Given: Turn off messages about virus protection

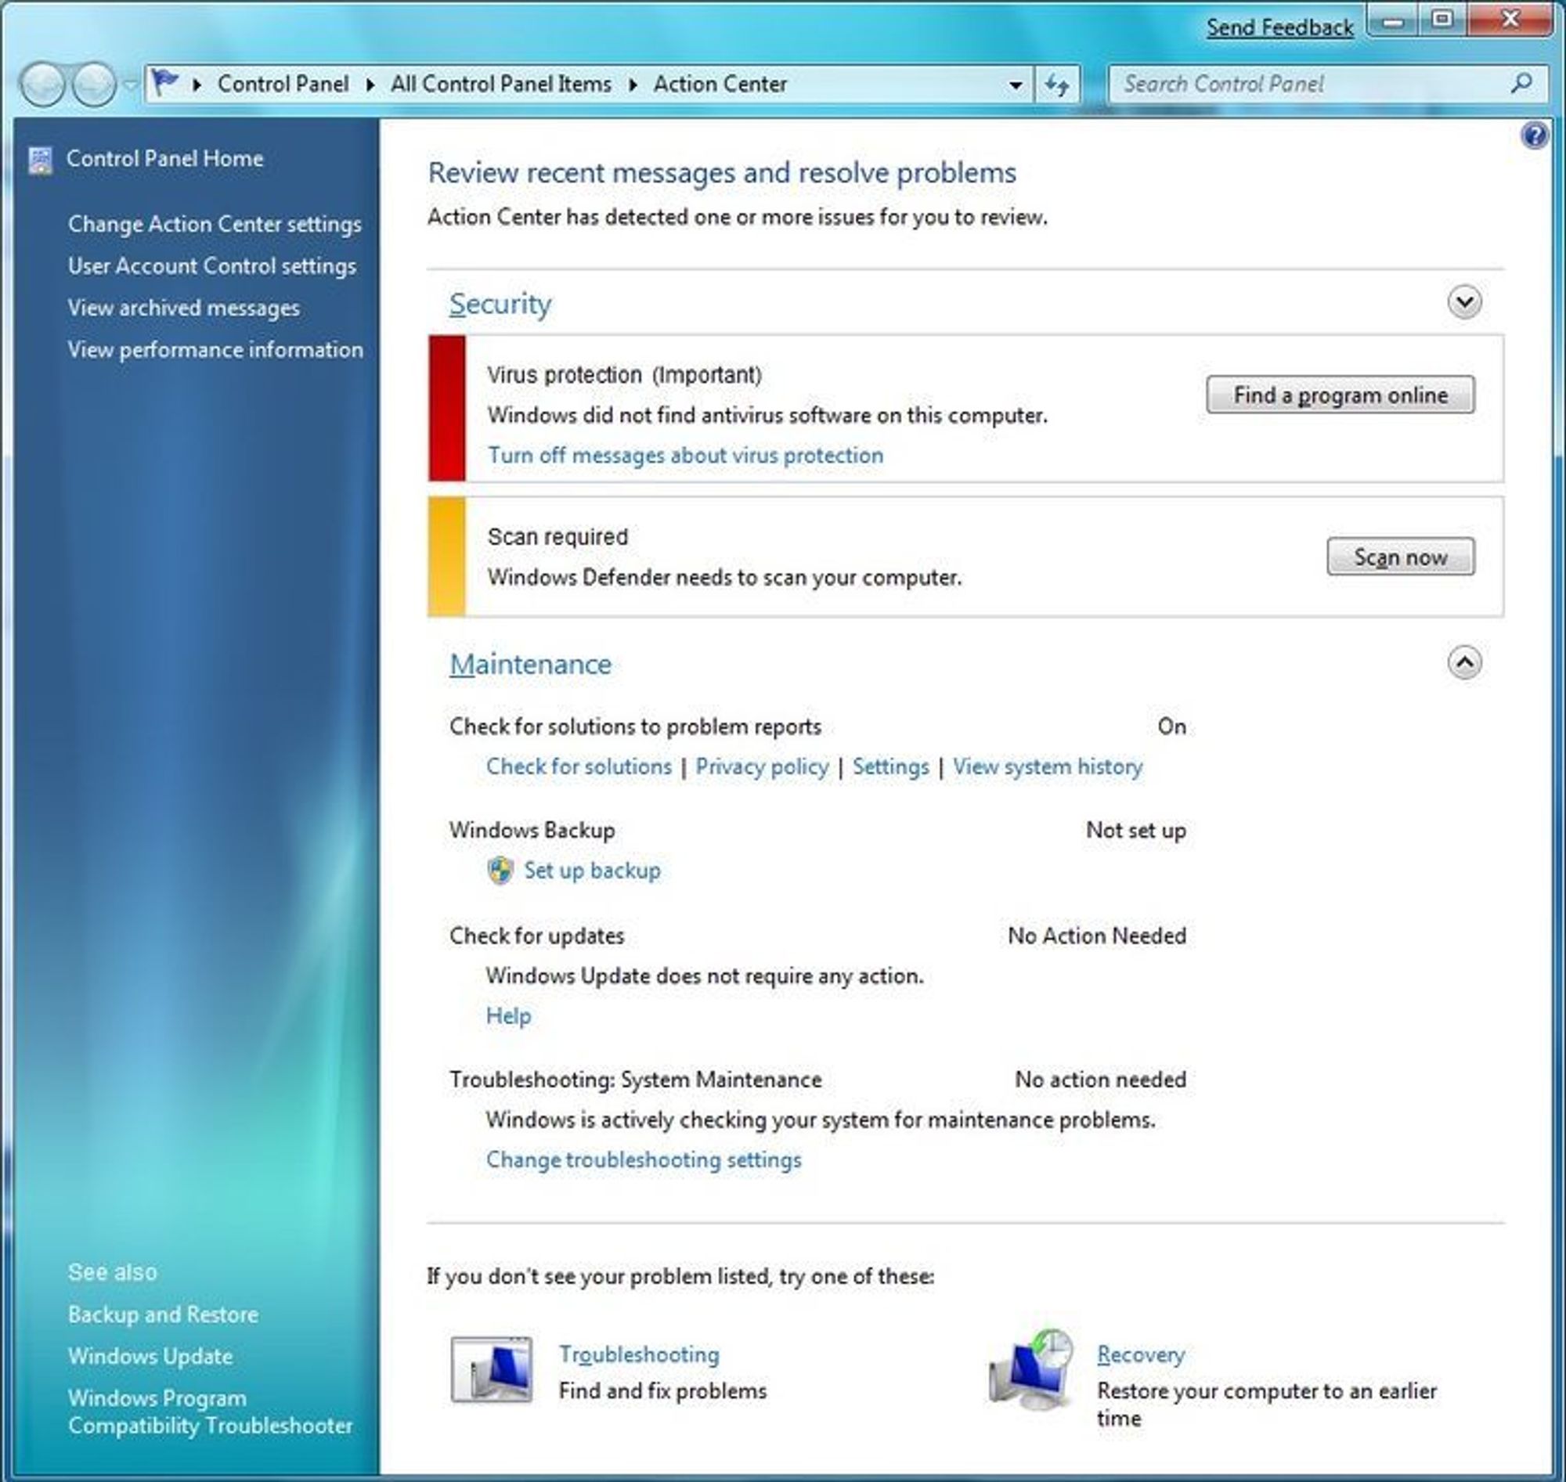Looking at the screenshot, I should pyautogui.click(x=685, y=456).
